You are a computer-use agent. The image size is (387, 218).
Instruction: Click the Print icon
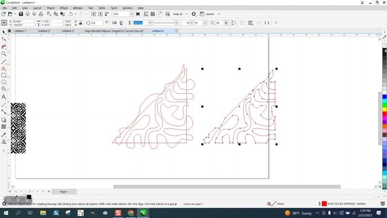41,14
